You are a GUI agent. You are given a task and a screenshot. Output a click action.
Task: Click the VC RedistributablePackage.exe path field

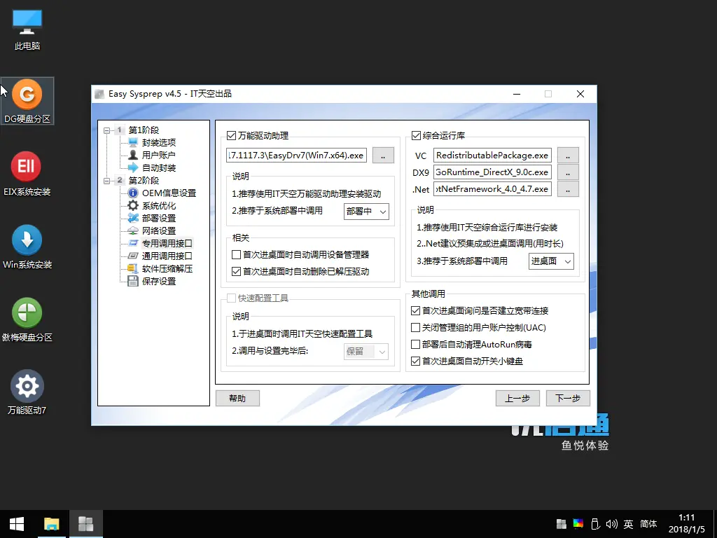point(492,155)
